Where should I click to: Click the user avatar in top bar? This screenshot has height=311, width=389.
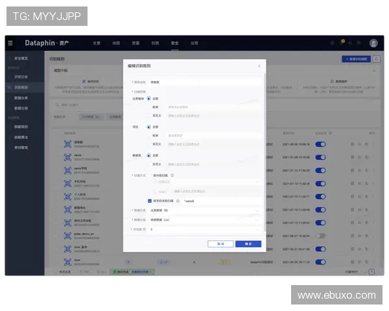[x=373, y=43]
